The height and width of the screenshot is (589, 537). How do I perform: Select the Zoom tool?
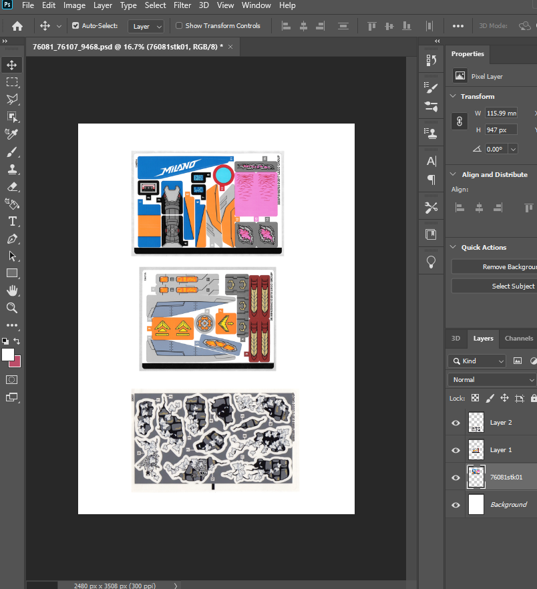point(11,308)
